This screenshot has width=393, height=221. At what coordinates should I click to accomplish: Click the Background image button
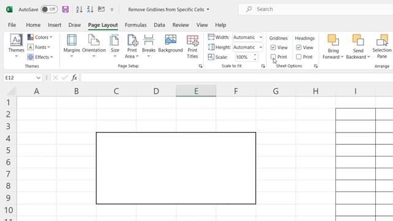[x=171, y=44]
